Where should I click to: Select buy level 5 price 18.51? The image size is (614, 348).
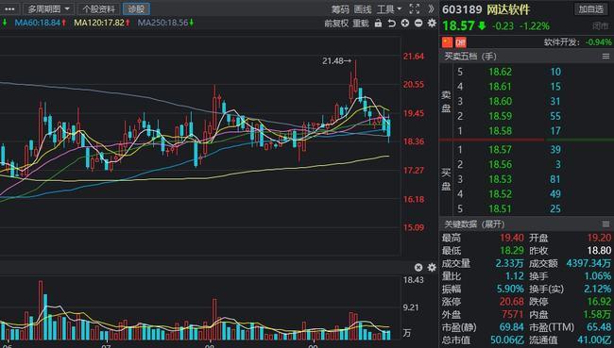(x=500, y=208)
